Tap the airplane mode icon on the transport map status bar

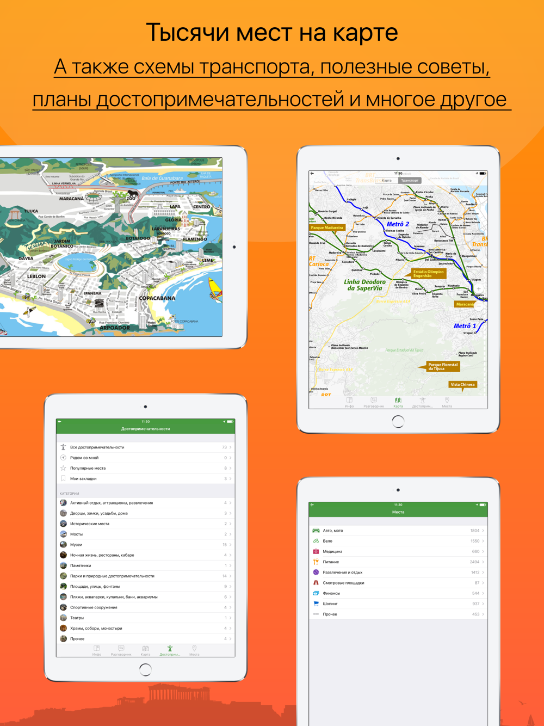point(312,174)
